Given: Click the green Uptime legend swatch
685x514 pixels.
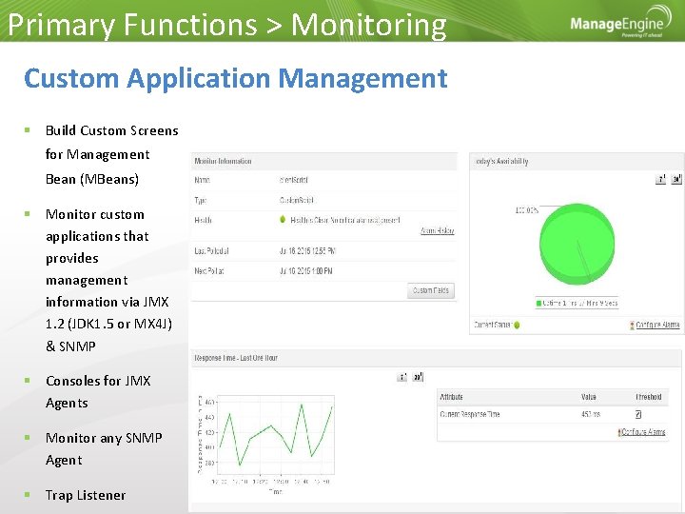Looking at the screenshot, I should (538, 303).
